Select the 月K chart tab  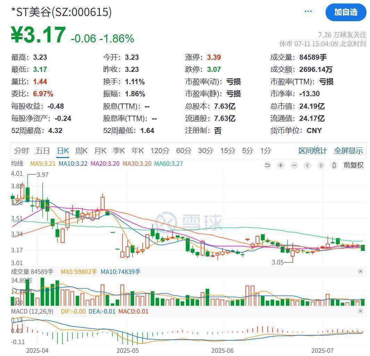point(100,150)
